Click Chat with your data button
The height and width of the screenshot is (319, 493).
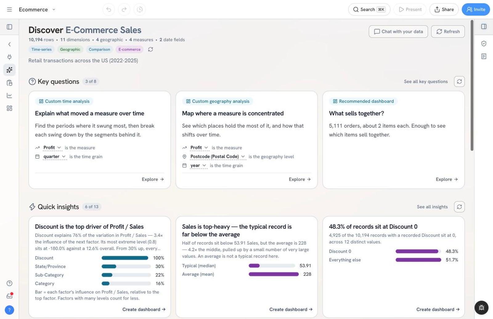point(398,31)
